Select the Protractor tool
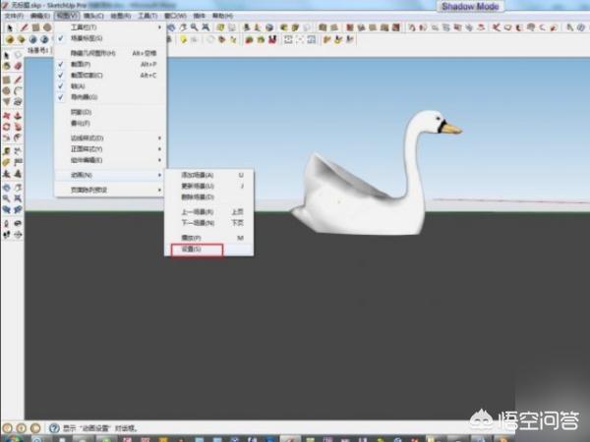The image size is (590, 442). coord(7,162)
